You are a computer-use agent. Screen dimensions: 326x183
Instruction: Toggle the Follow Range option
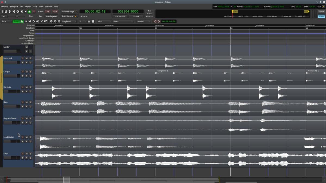click(69, 12)
